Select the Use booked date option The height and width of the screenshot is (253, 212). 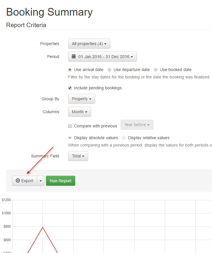(x=156, y=70)
